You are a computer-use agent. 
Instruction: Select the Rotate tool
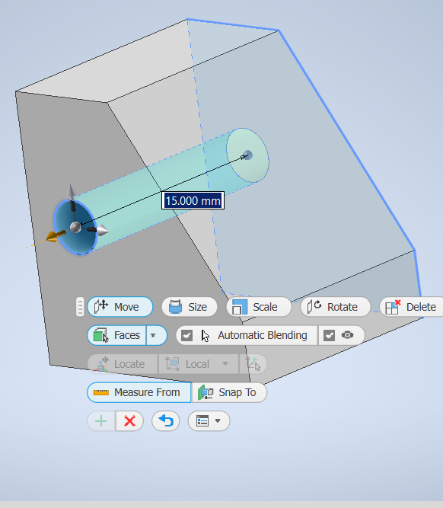pyautogui.click(x=335, y=306)
